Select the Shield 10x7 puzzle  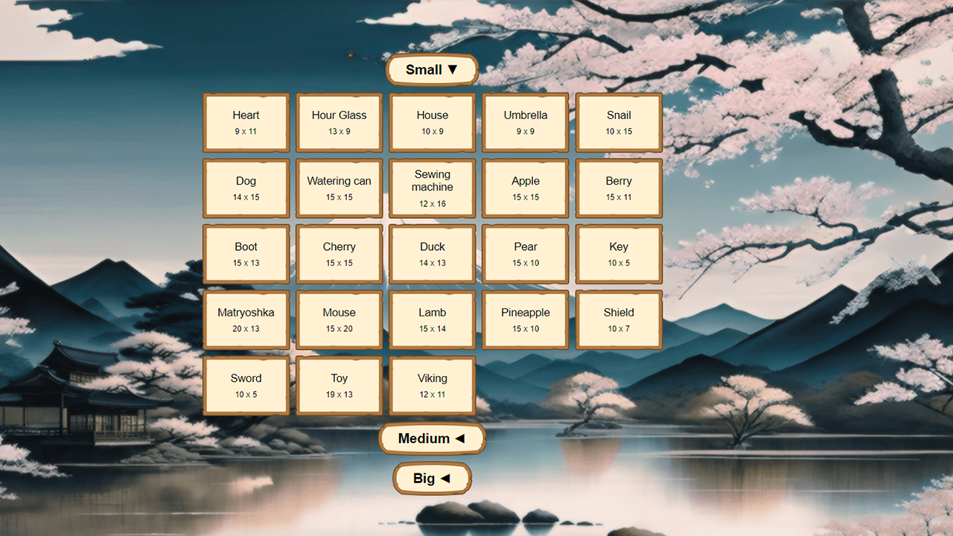pos(619,319)
